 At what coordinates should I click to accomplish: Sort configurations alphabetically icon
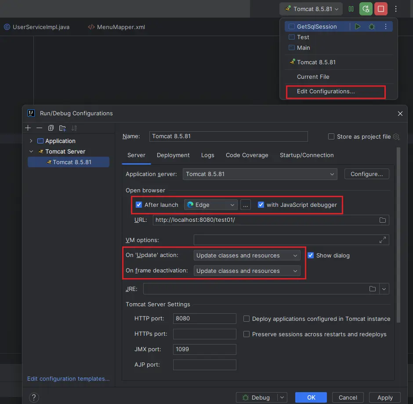(74, 128)
